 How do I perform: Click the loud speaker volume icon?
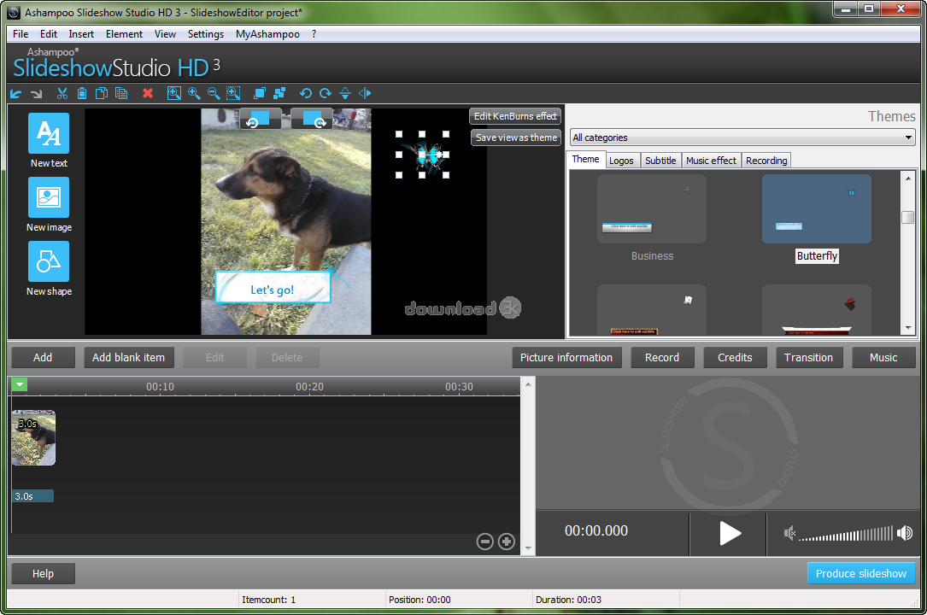pyautogui.click(x=905, y=534)
